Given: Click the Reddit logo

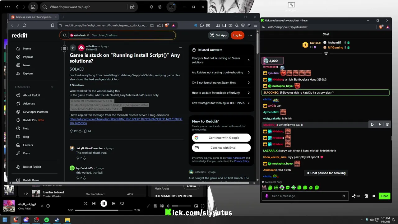Looking at the screenshot, I should tap(19, 35).
